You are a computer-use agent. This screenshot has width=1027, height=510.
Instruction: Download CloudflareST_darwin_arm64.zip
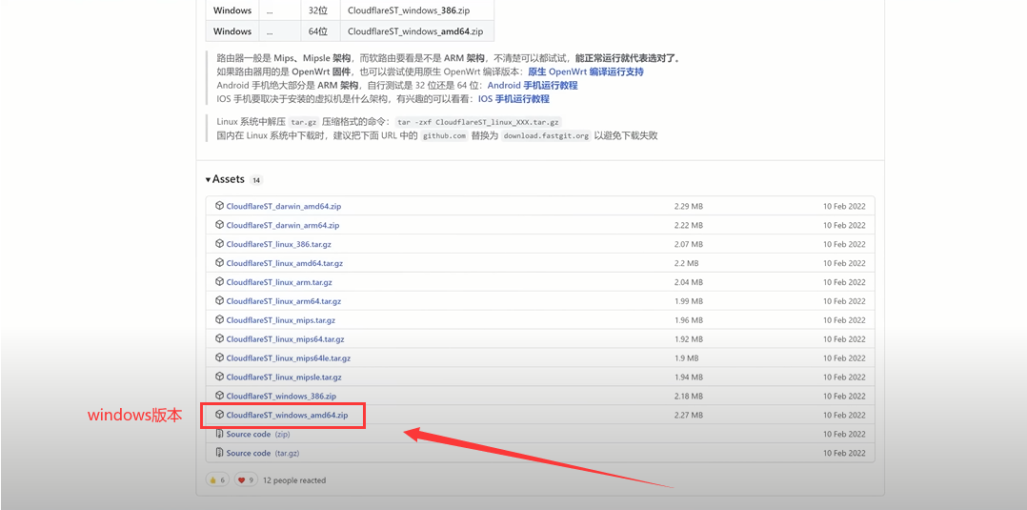click(282, 225)
